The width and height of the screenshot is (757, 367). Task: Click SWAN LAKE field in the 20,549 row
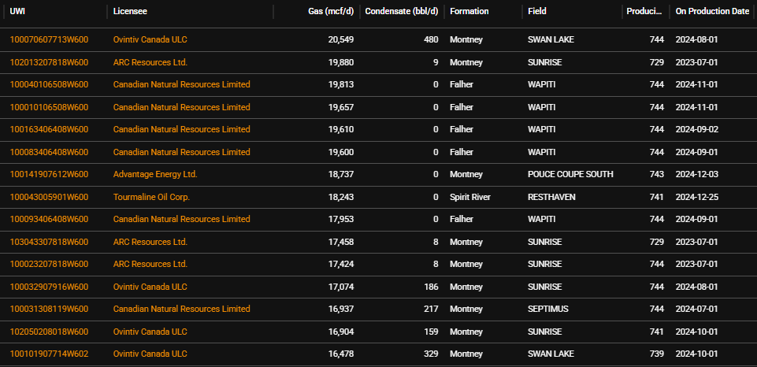point(551,39)
